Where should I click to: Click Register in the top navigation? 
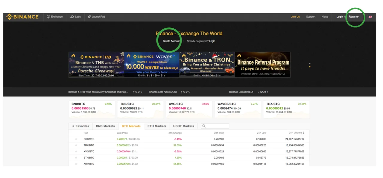tap(354, 17)
